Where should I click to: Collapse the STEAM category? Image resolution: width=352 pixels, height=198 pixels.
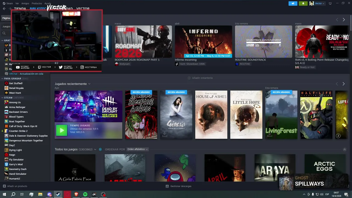[x=2, y=98]
